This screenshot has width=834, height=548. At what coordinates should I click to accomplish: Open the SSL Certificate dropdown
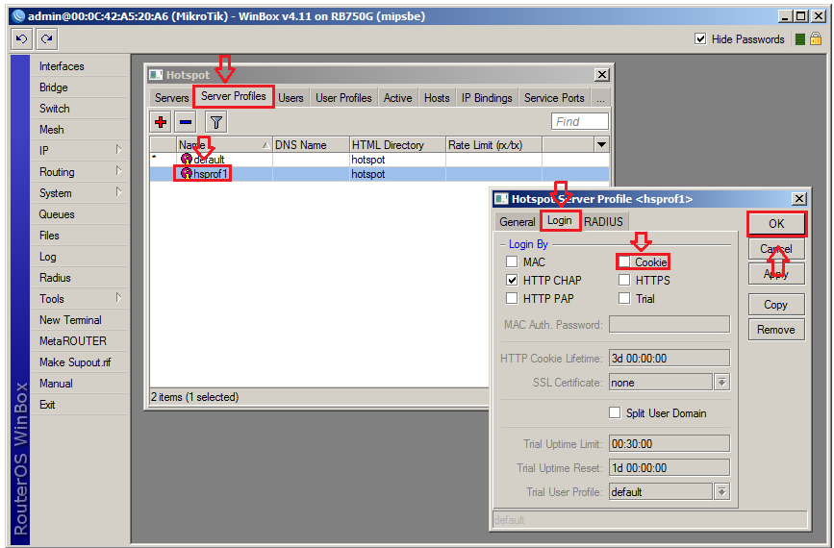pos(721,383)
